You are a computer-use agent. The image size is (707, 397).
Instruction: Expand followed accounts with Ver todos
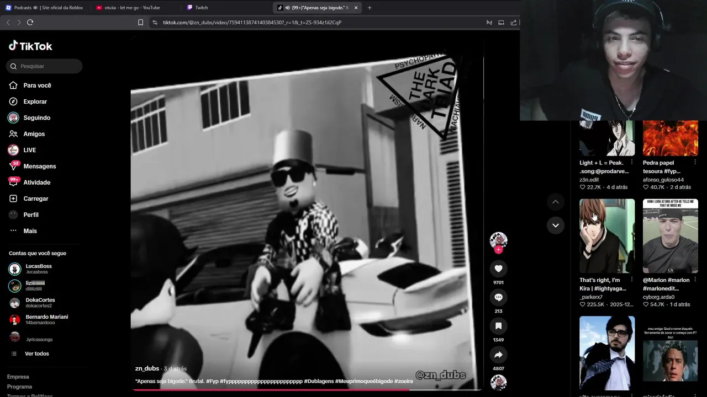click(x=37, y=353)
